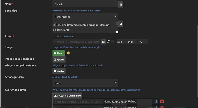Click the plus icon beside the Sous-titre text area
This screenshot has width=198, height=108.
121,24
